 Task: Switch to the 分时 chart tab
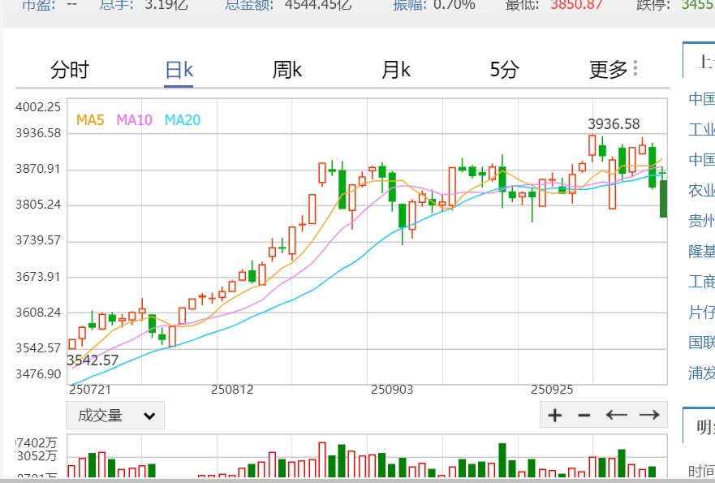coord(69,70)
